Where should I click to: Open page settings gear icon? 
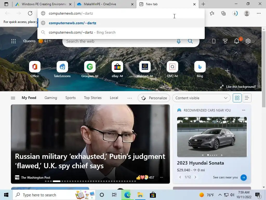(x=248, y=41)
